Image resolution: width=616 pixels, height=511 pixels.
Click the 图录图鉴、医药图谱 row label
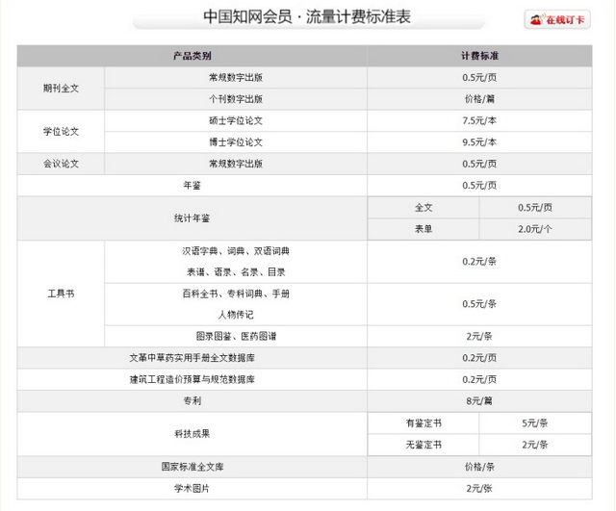point(235,336)
